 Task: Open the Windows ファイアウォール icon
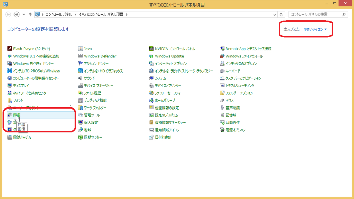(222, 56)
